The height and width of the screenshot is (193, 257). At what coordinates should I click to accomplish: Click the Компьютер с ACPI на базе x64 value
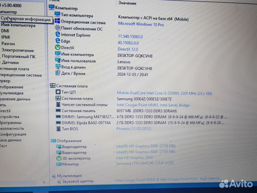coord(153,18)
